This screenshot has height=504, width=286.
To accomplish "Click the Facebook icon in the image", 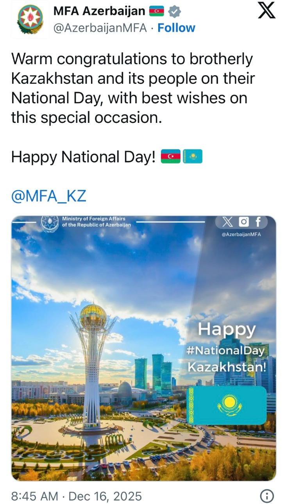I will [x=258, y=222].
